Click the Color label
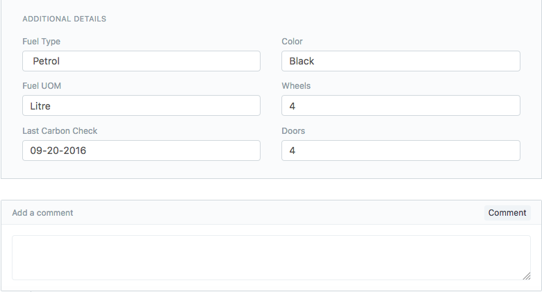The width and height of the screenshot is (542, 292). (292, 42)
